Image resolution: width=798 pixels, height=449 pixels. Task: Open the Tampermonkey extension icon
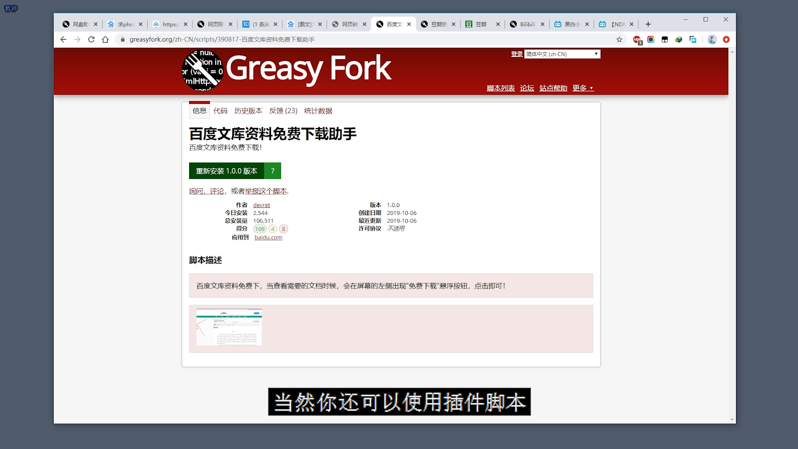[665, 39]
